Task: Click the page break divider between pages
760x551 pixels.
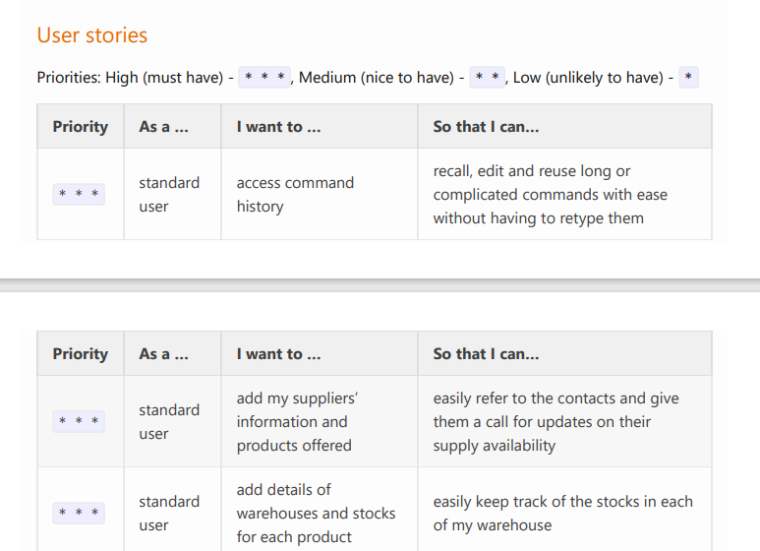Action: pos(380,285)
